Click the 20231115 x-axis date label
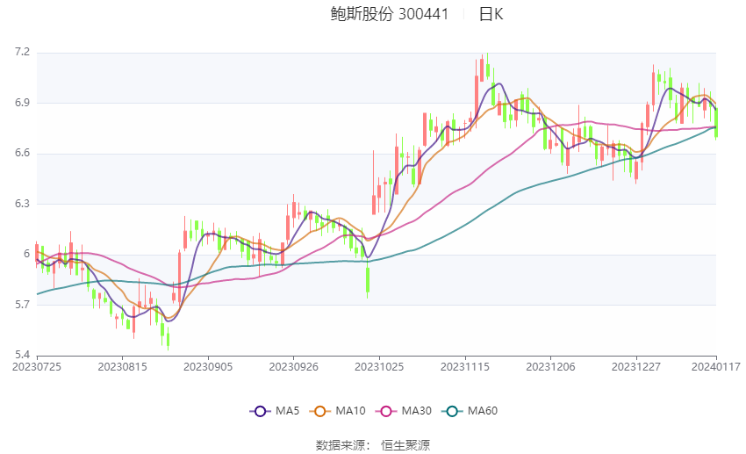 [465, 367]
